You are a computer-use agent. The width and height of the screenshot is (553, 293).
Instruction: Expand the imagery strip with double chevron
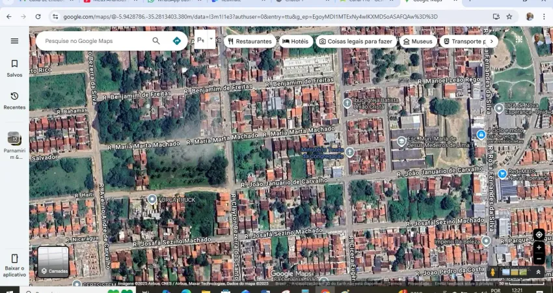[539, 272]
